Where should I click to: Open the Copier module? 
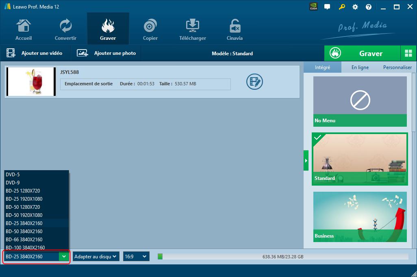click(150, 29)
